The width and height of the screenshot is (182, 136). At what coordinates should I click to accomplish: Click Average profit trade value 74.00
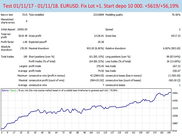(x=101, y=71)
